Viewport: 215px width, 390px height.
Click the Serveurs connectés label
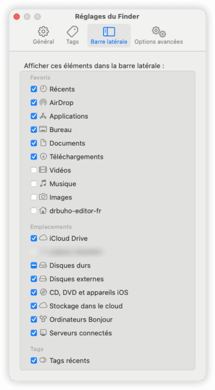pyautogui.click(x=81, y=333)
